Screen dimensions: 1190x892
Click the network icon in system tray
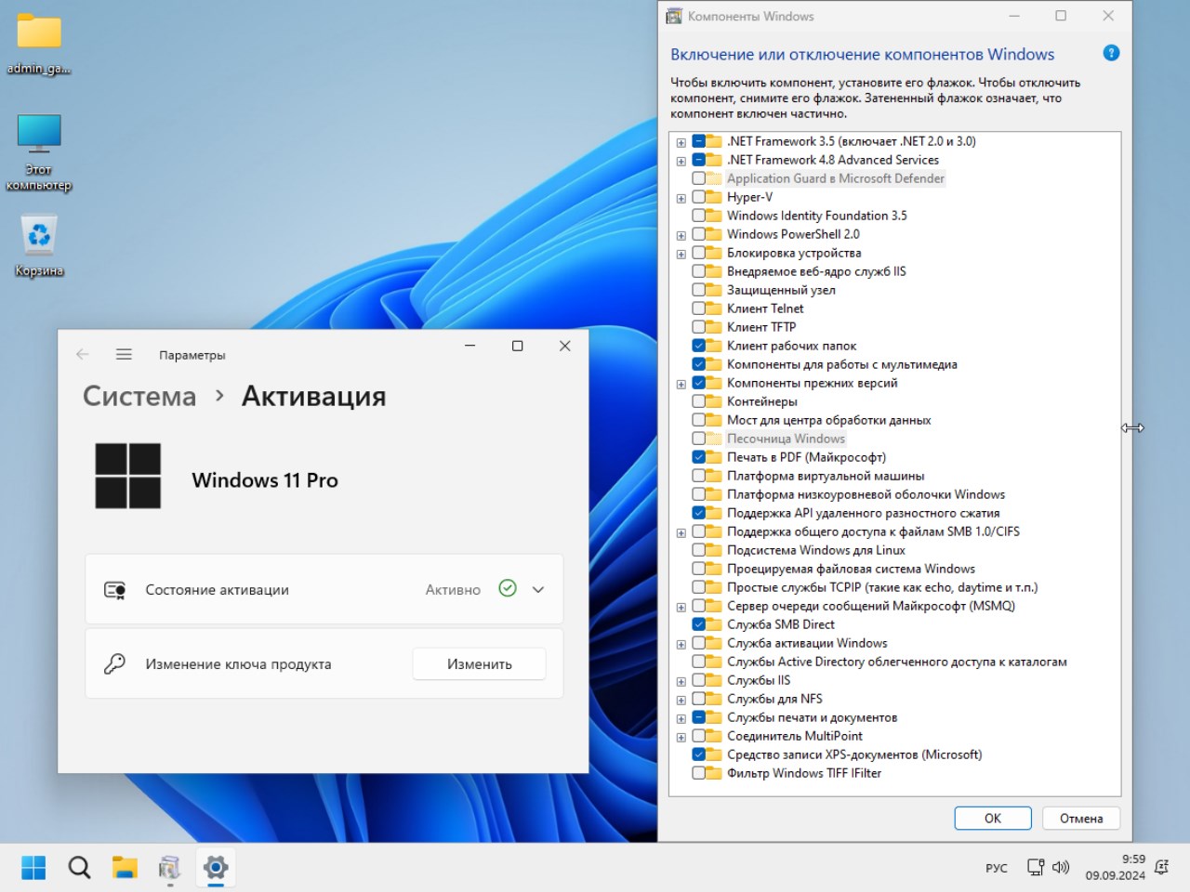(x=1036, y=867)
